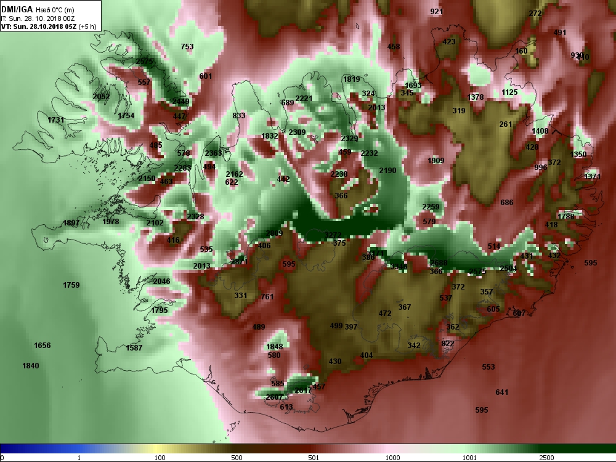Click the '1000' label on the color scale

pos(392,458)
